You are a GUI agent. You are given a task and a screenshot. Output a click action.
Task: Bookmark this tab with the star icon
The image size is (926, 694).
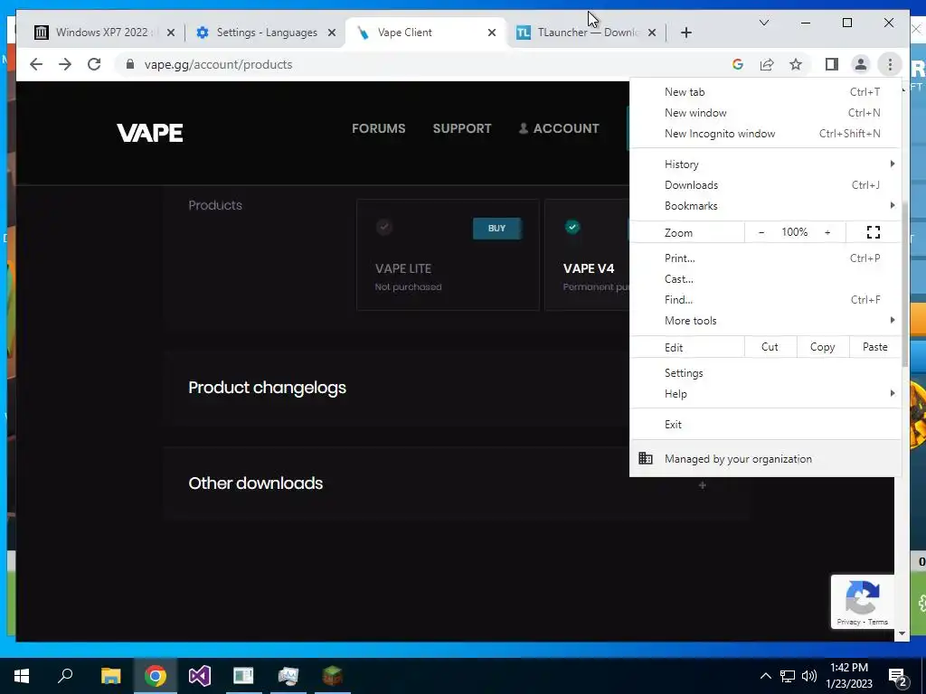coord(796,64)
